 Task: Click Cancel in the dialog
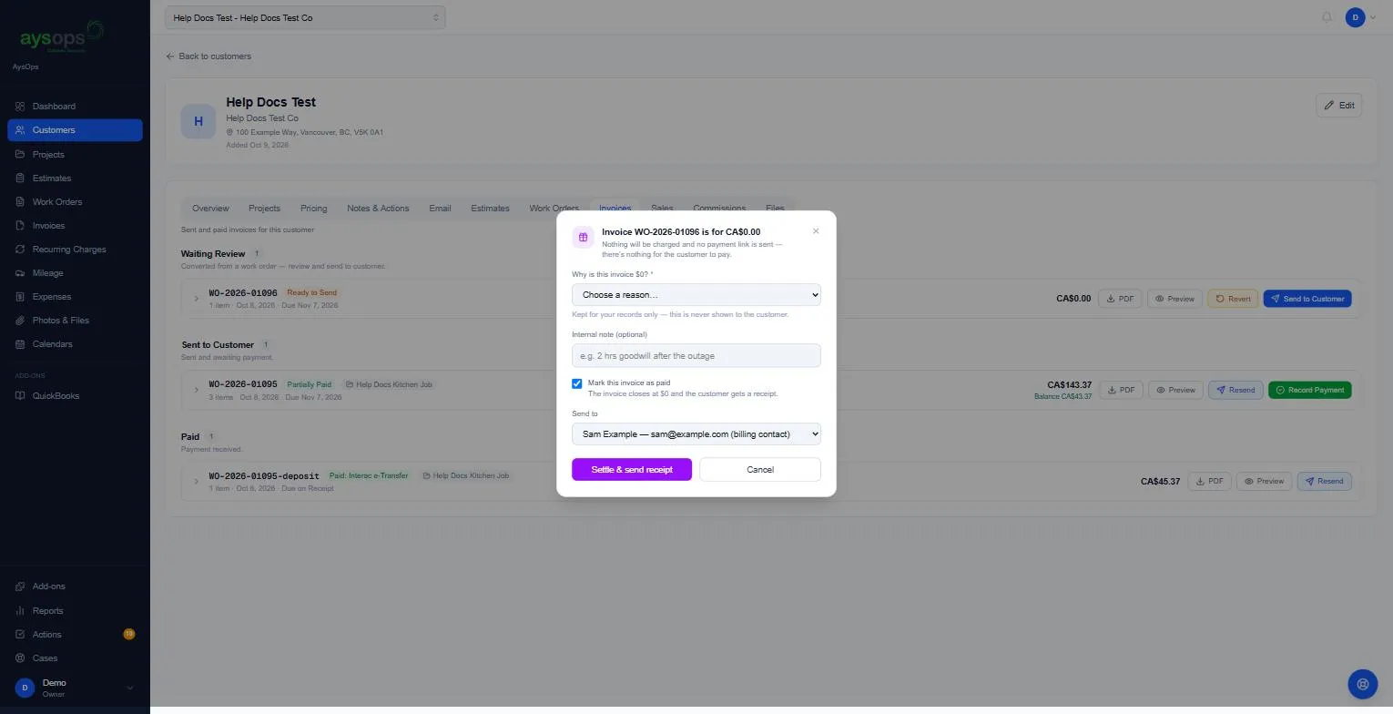coord(760,469)
